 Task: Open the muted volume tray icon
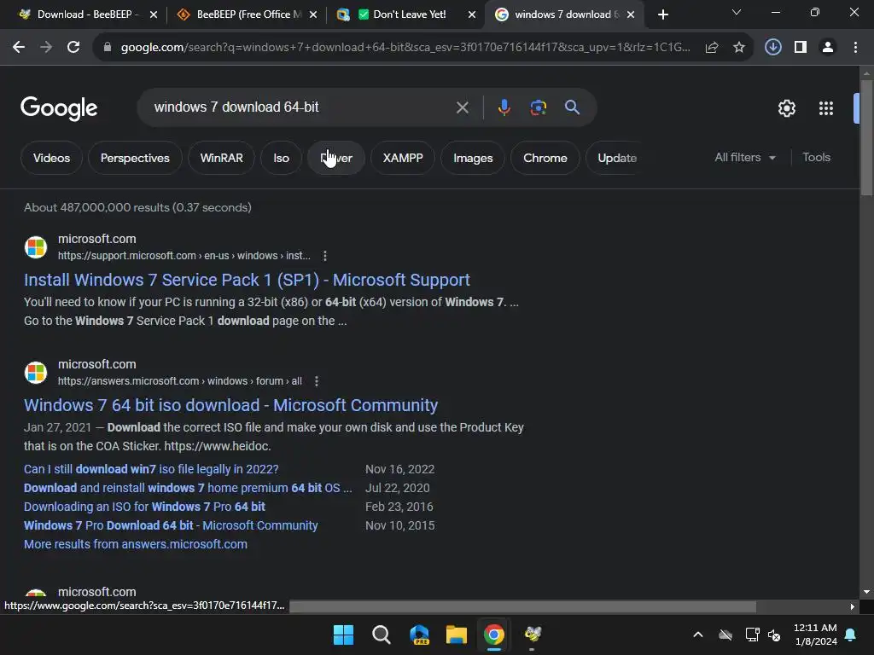[x=774, y=635]
